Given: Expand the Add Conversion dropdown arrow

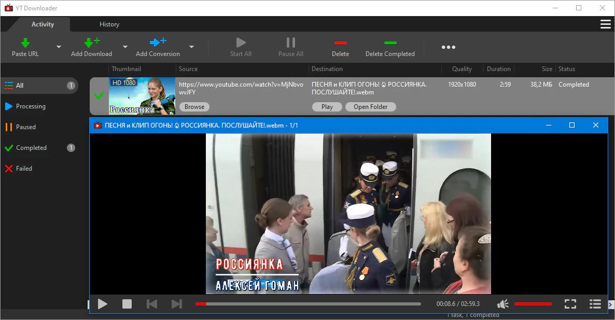Looking at the screenshot, I should (x=191, y=47).
